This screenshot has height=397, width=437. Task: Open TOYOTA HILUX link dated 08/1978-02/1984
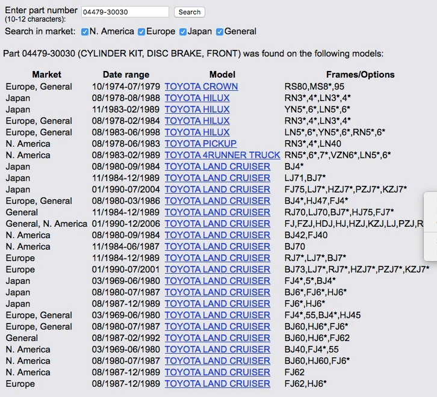click(x=197, y=121)
